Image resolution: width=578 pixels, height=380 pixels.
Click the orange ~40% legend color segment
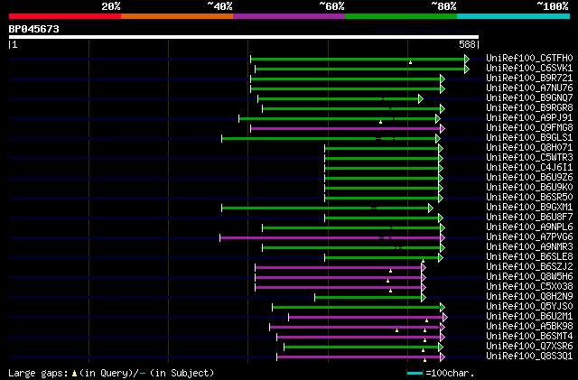click(177, 16)
